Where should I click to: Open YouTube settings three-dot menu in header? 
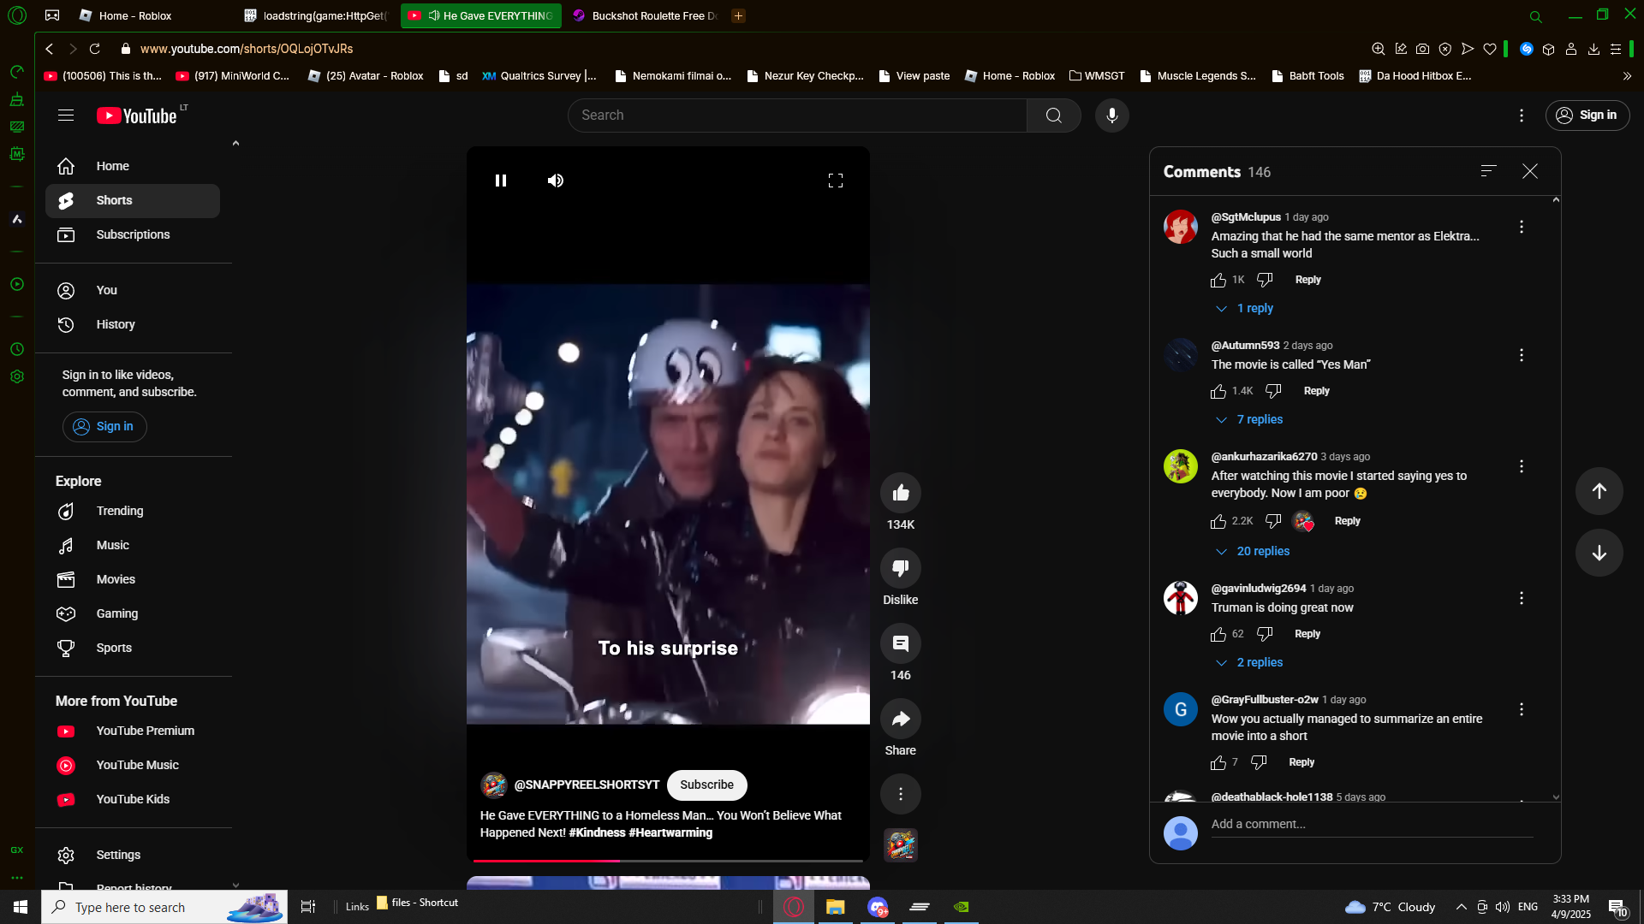point(1522,115)
